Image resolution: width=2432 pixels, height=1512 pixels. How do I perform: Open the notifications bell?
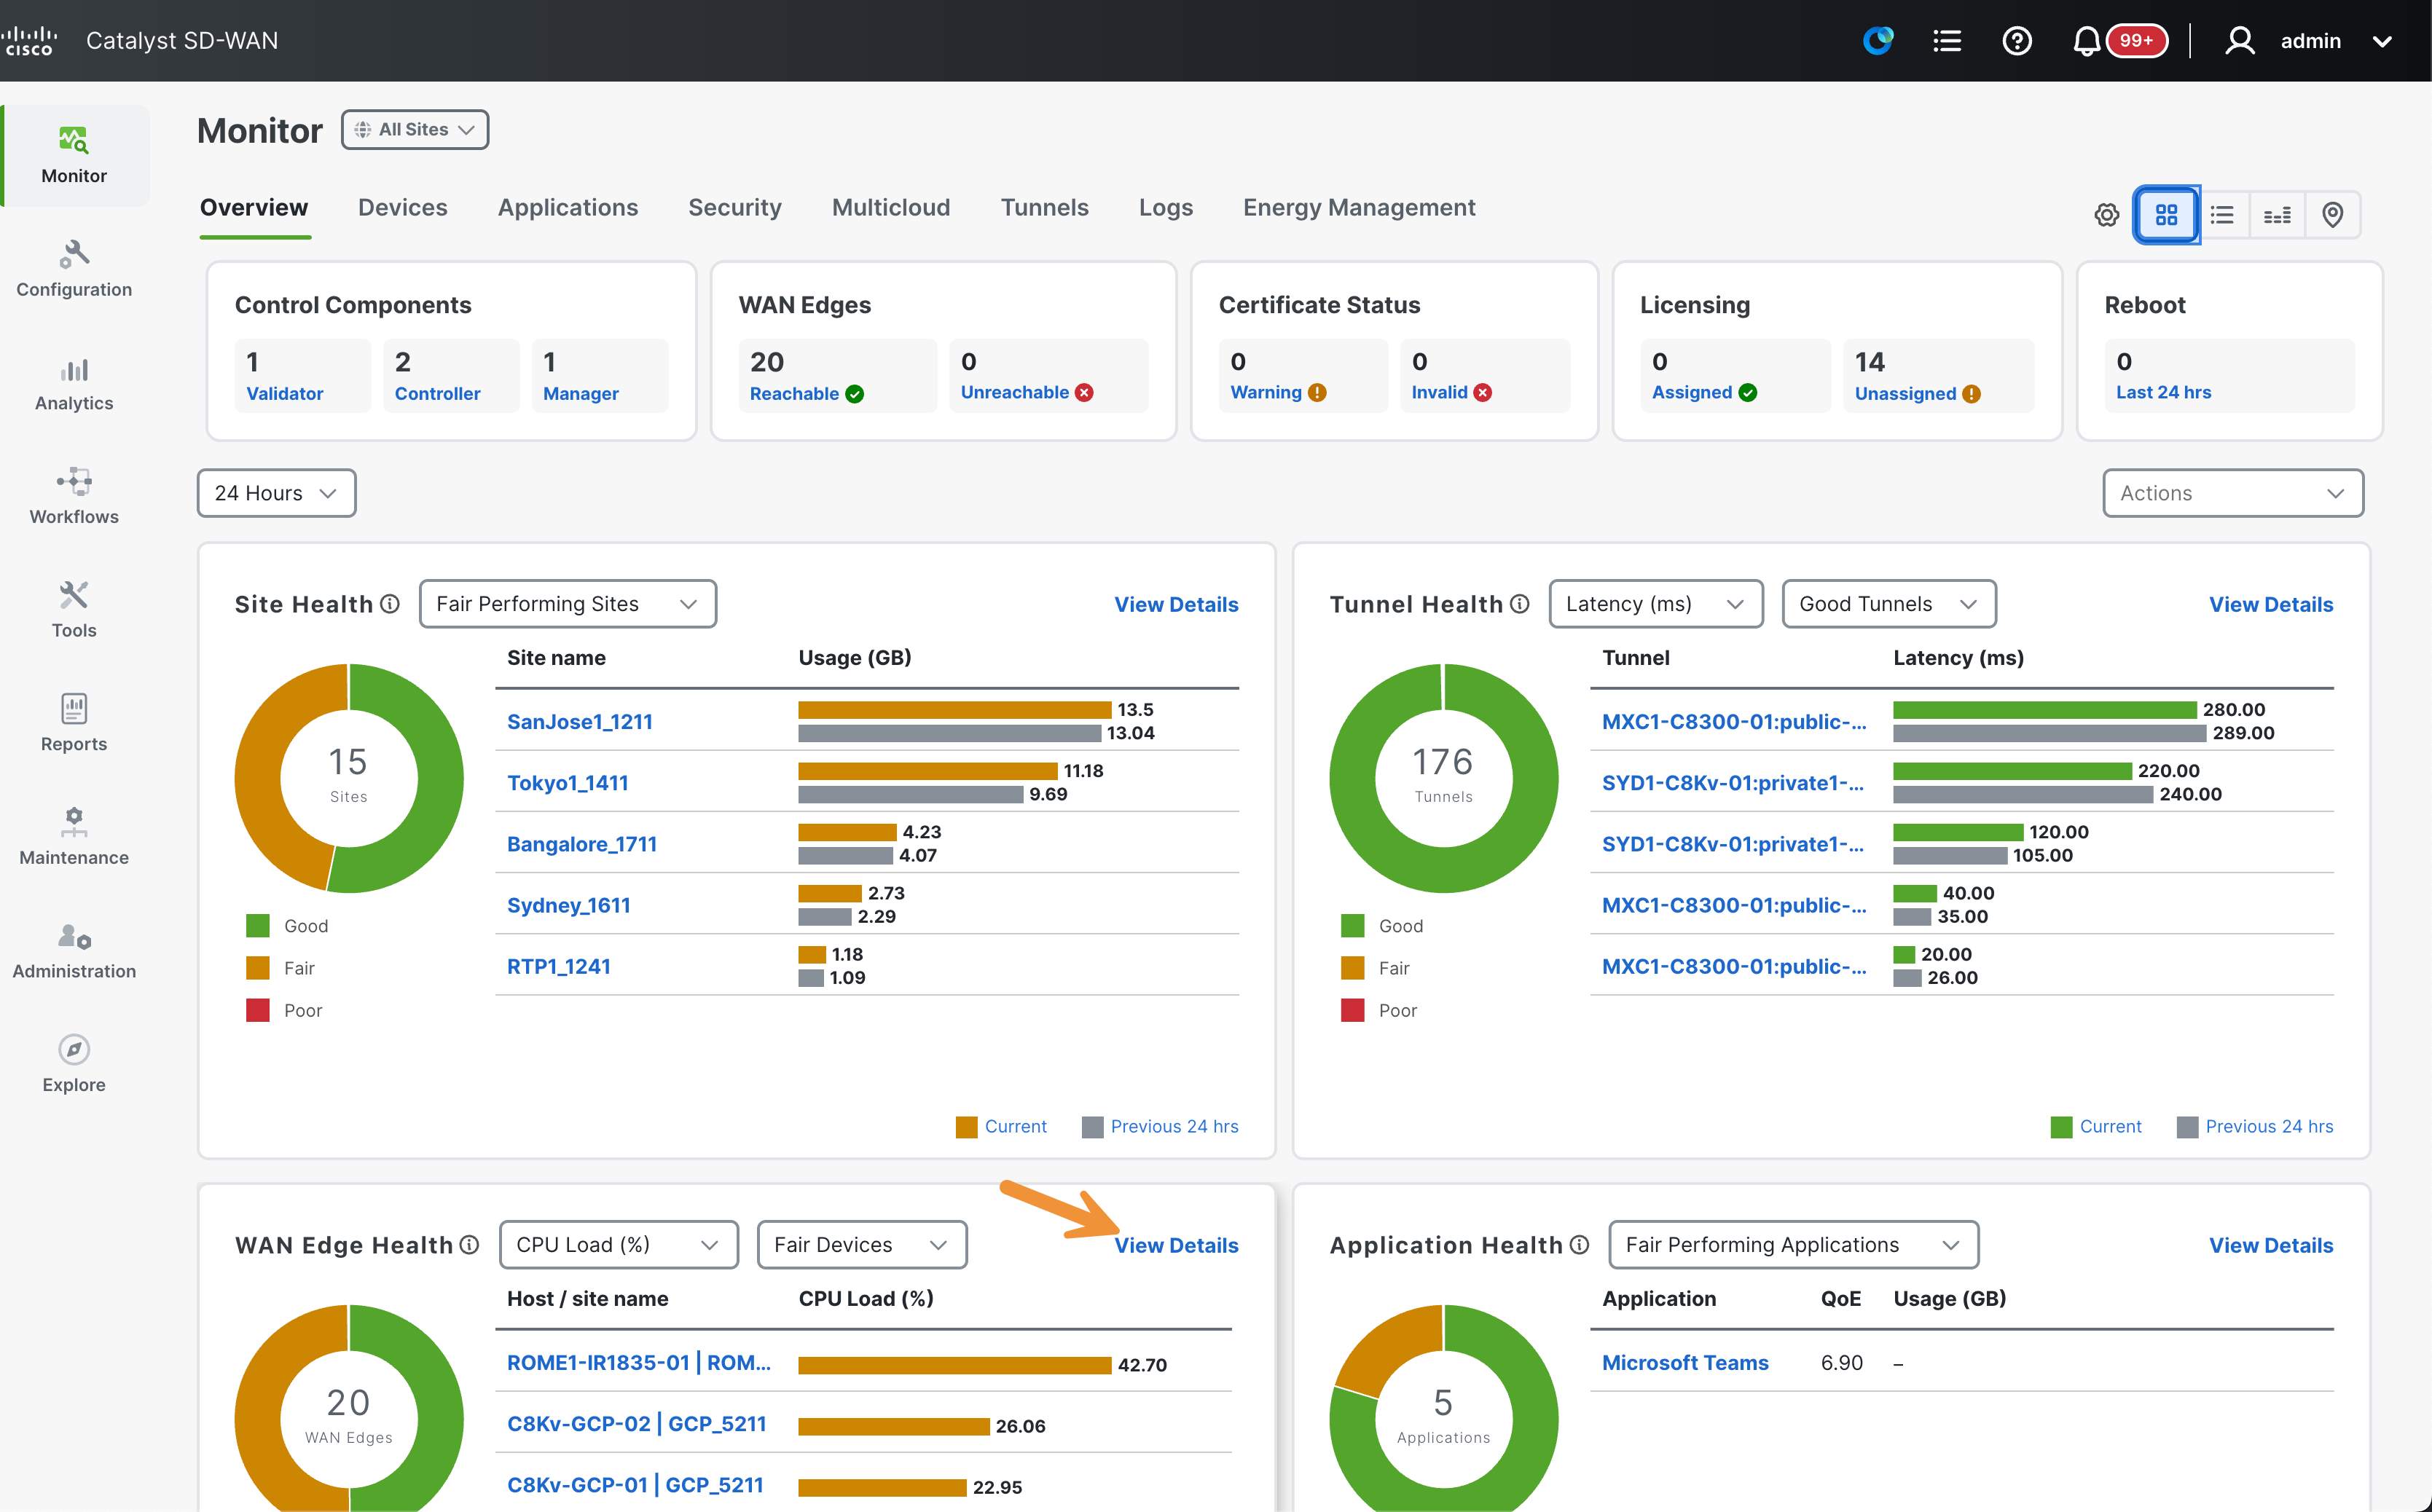2086,41
